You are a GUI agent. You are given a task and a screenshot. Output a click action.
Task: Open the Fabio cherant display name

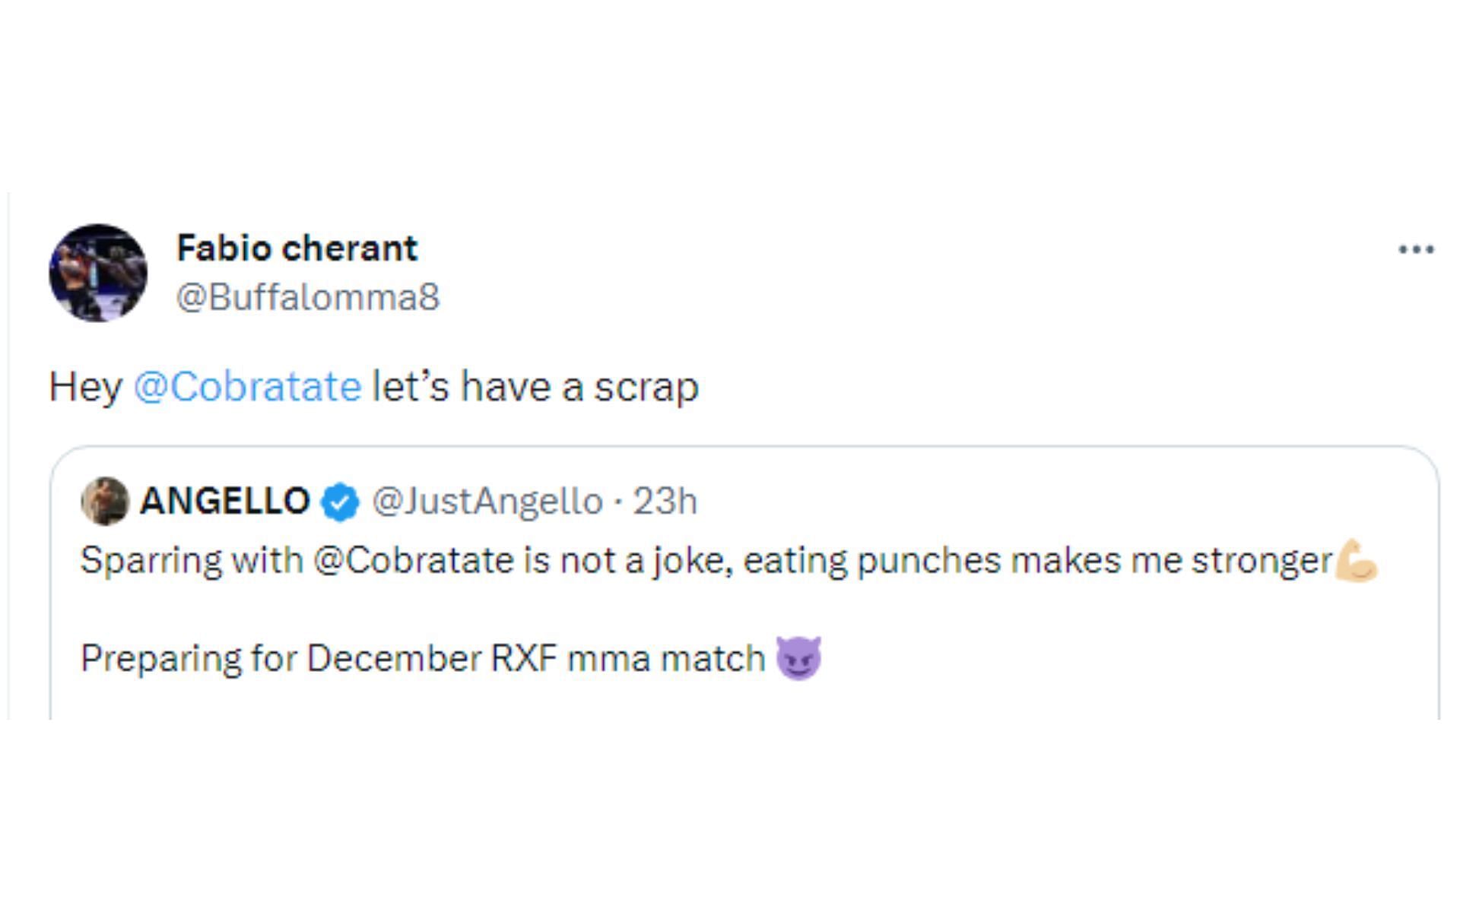coord(297,249)
